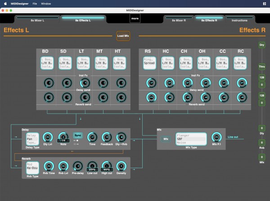Click the Load Mfx button
Screen dimensions: 270x201
(123, 36)
